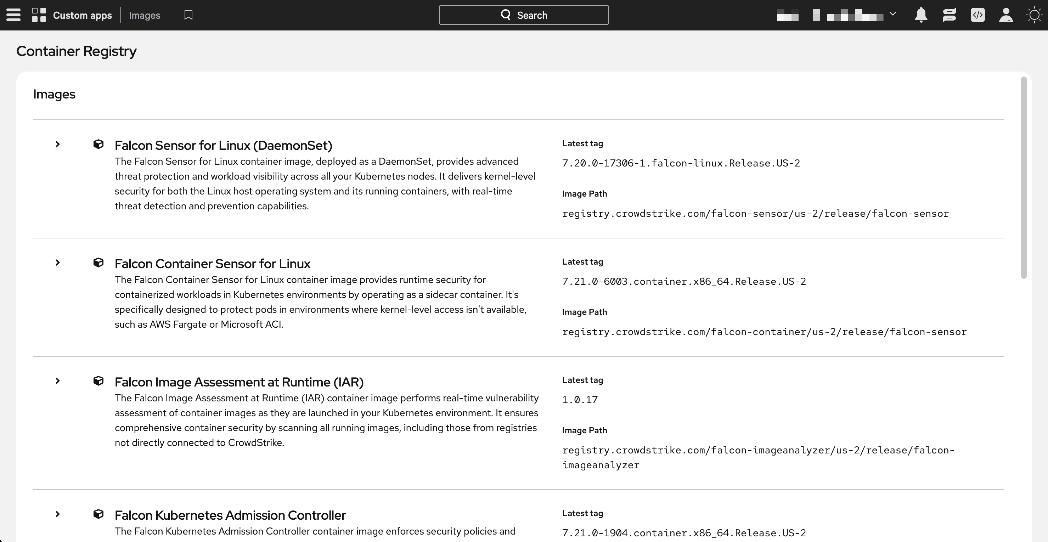The image size is (1048, 542).
Task: Open the hamburger navigation menu
Action: (x=13, y=15)
